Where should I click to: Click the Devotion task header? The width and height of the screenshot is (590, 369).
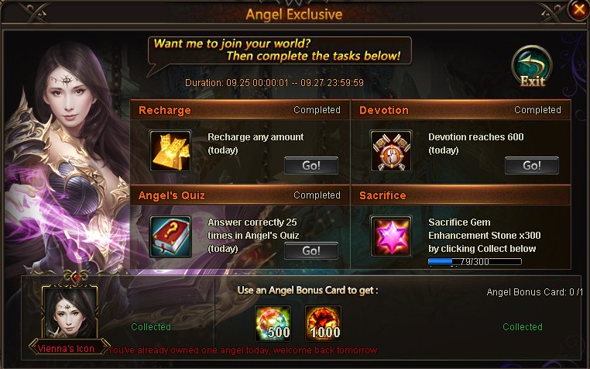(461, 110)
